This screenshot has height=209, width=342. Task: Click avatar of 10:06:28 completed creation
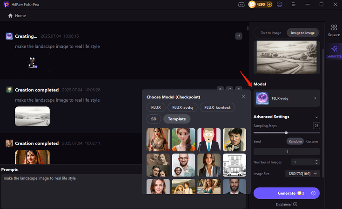pos(9,90)
